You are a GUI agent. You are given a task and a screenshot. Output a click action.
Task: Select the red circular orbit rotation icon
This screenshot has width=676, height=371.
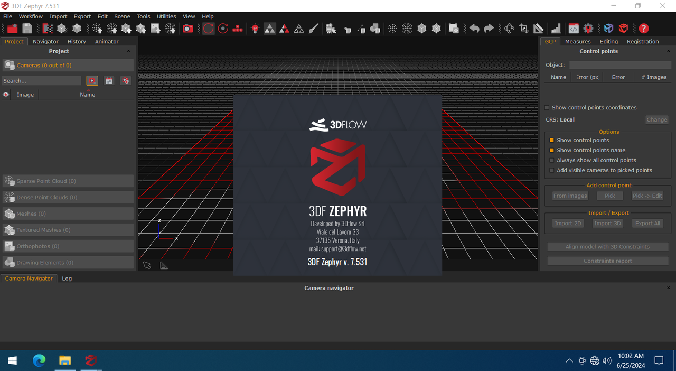[x=209, y=29]
